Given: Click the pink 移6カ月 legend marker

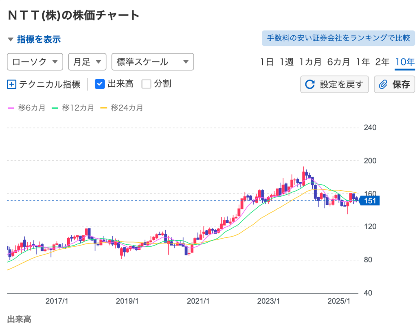Looking at the screenshot, I should click(x=11, y=108).
